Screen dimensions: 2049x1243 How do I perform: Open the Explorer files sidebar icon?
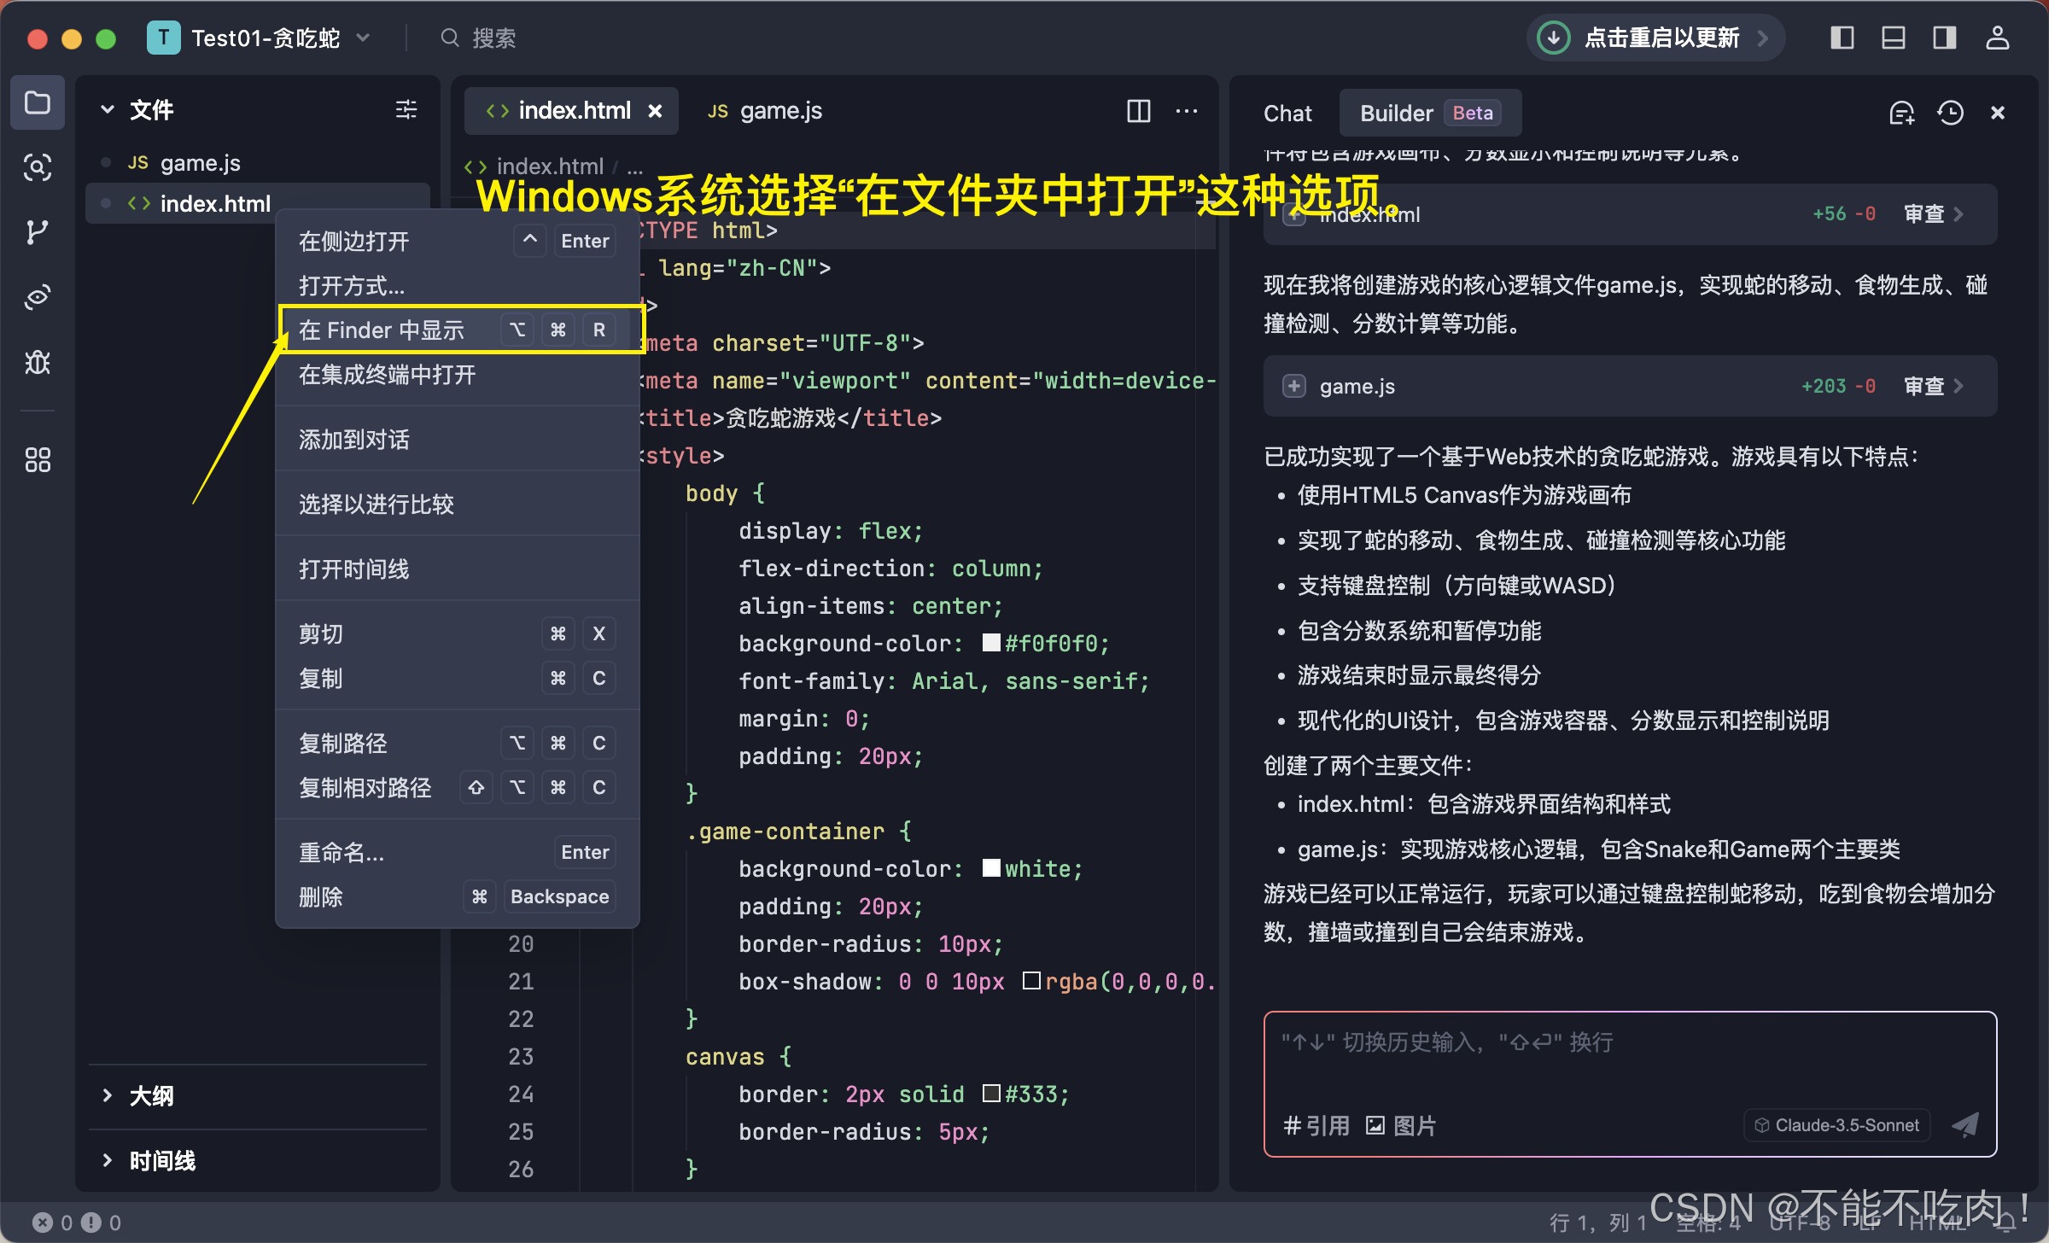pos(38,103)
